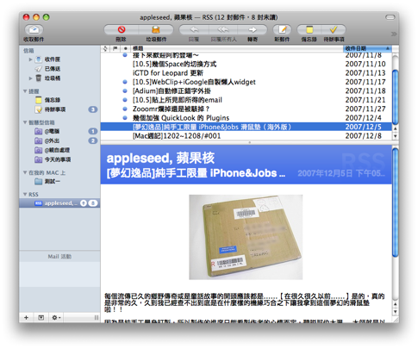418x349 pixels.
Task: Select the appleseed RSS feed in the sidebar
Action: pos(59,203)
